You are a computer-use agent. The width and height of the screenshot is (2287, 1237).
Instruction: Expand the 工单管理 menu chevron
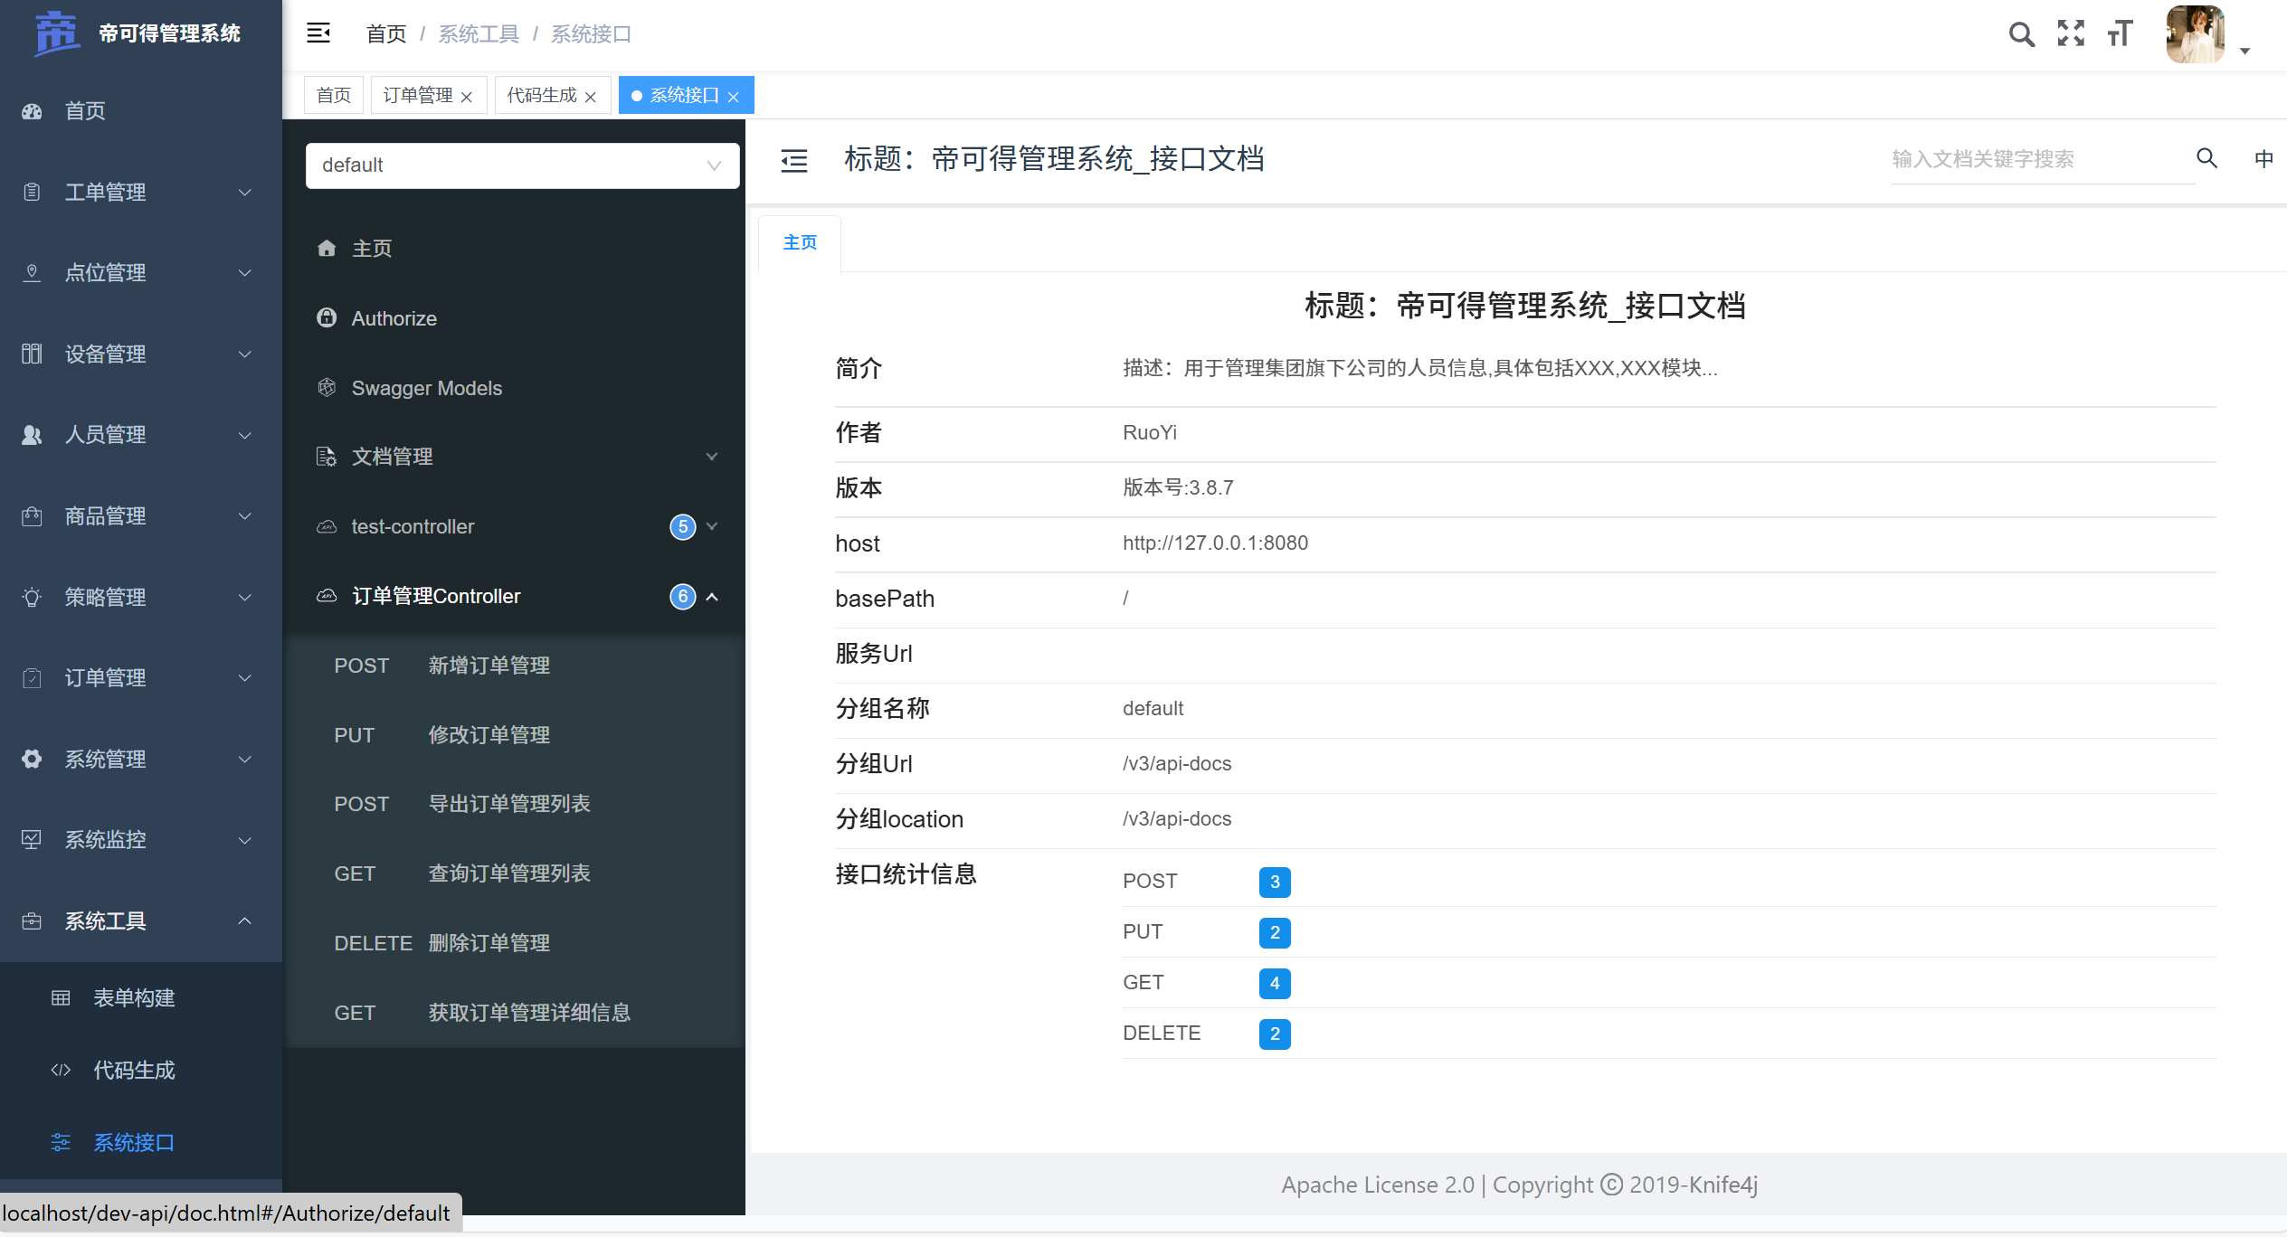pos(245,193)
